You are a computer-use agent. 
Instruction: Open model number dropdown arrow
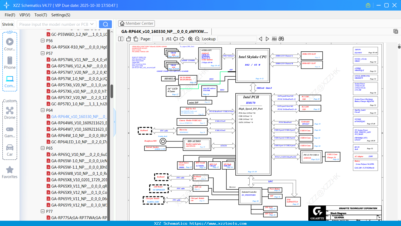tap(92, 24)
